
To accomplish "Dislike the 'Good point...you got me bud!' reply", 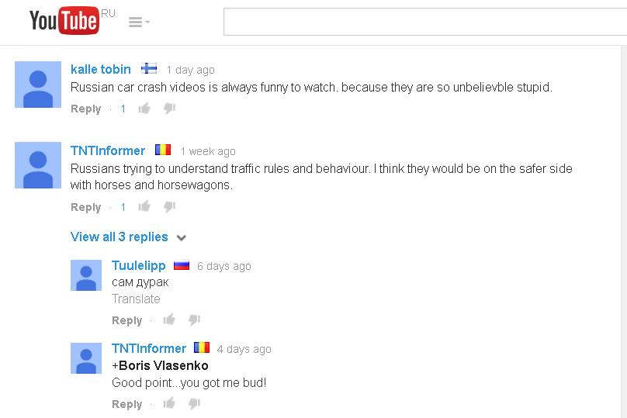I will (x=194, y=403).
